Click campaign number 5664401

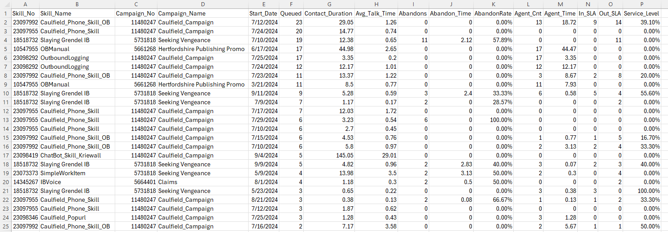[136, 182]
